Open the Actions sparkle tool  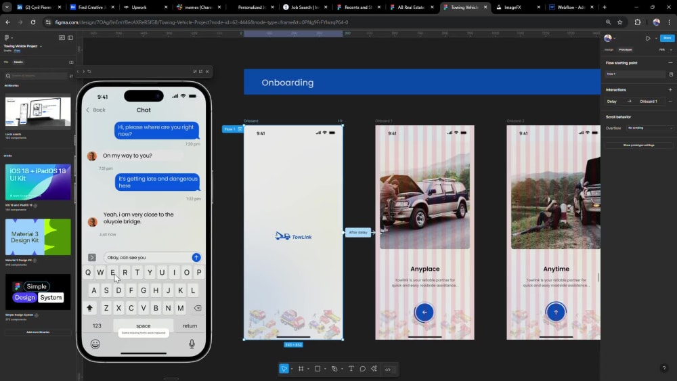coord(374,369)
